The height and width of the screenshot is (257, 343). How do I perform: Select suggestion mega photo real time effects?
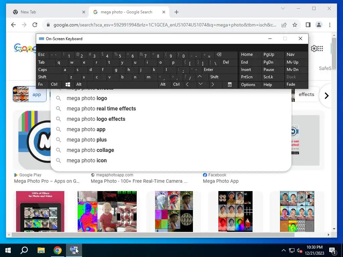(x=171, y=109)
